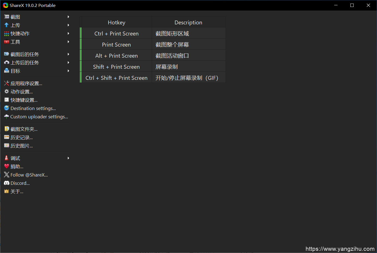The width and height of the screenshot is (377, 253).
Task: Expand the 调试 submenu arrow
Action: (x=68, y=158)
